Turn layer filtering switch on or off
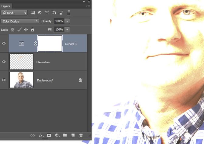The image size is (204, 144). [69, 12]
